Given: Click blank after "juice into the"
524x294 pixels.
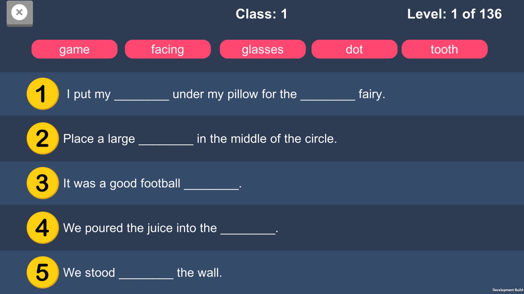Looking at the screenshot, I should pyautogui.click(x=248, y=229).
